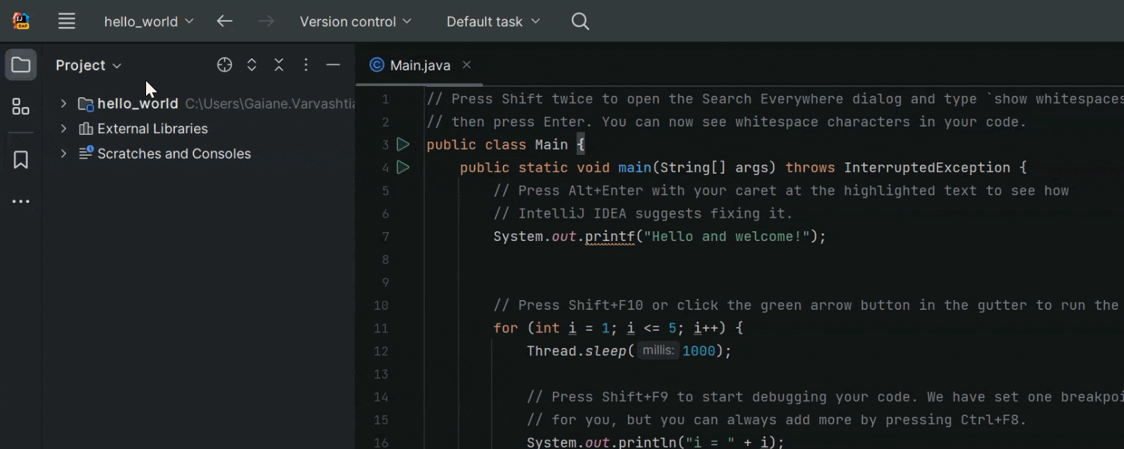Open the Project tool window options kebab menu
Image resolution: width=1124 pixels, height=449 pixels.
[x=306, y=65]
